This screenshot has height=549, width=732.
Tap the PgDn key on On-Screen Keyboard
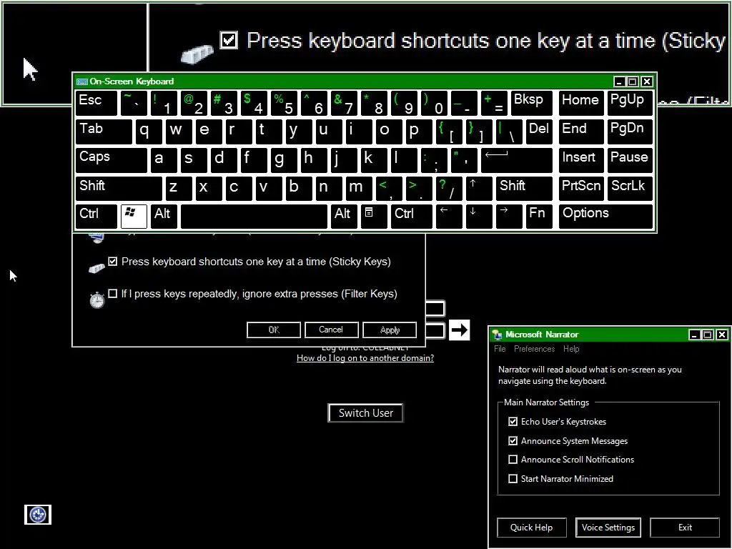pyautogui.click(x=630, y=132)
